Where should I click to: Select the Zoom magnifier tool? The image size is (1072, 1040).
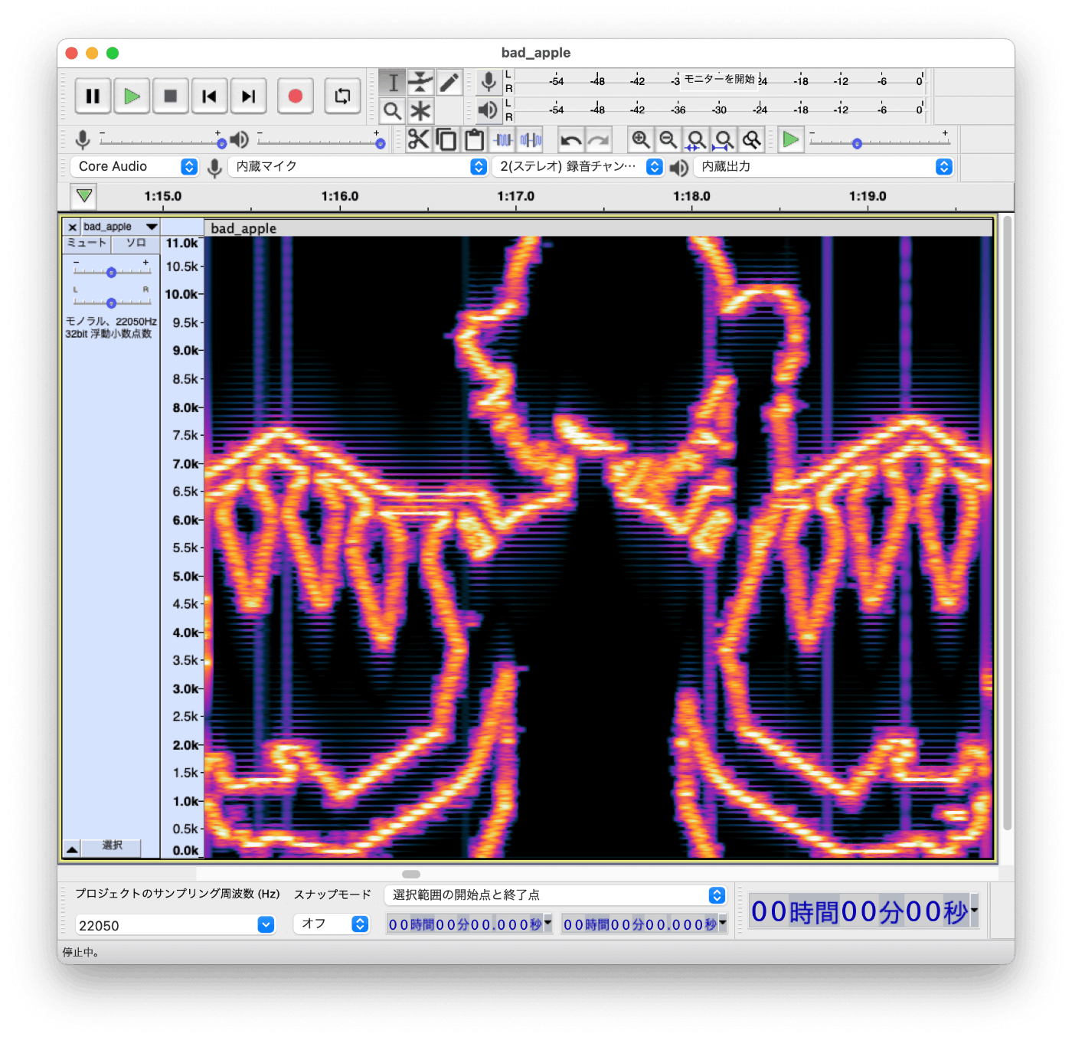pyautogui.click(x=393, y=111)
